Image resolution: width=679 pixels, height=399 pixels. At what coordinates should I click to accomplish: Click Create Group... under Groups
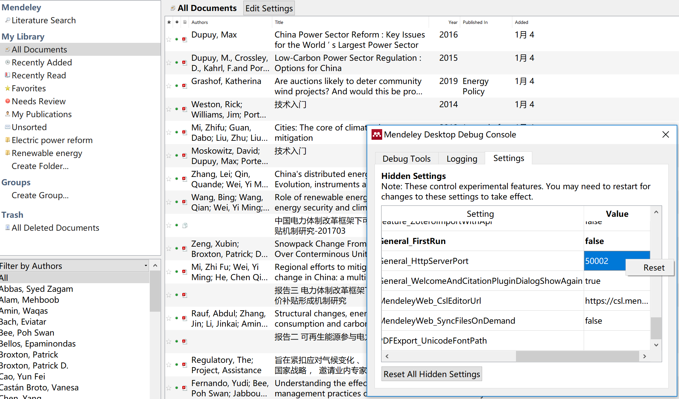(x=40, y=195)
